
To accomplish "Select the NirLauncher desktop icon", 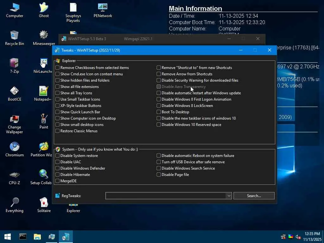I will point(43,66).
